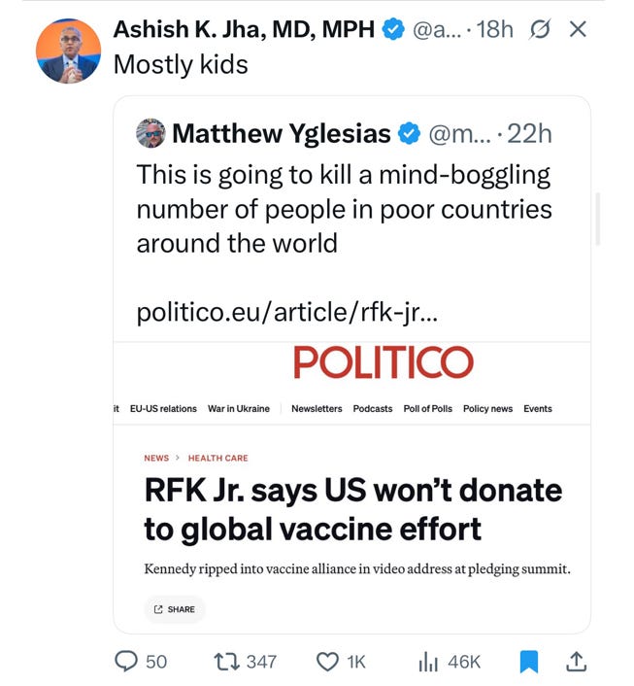Like the tweet with heart icon

tap(327, 662)
